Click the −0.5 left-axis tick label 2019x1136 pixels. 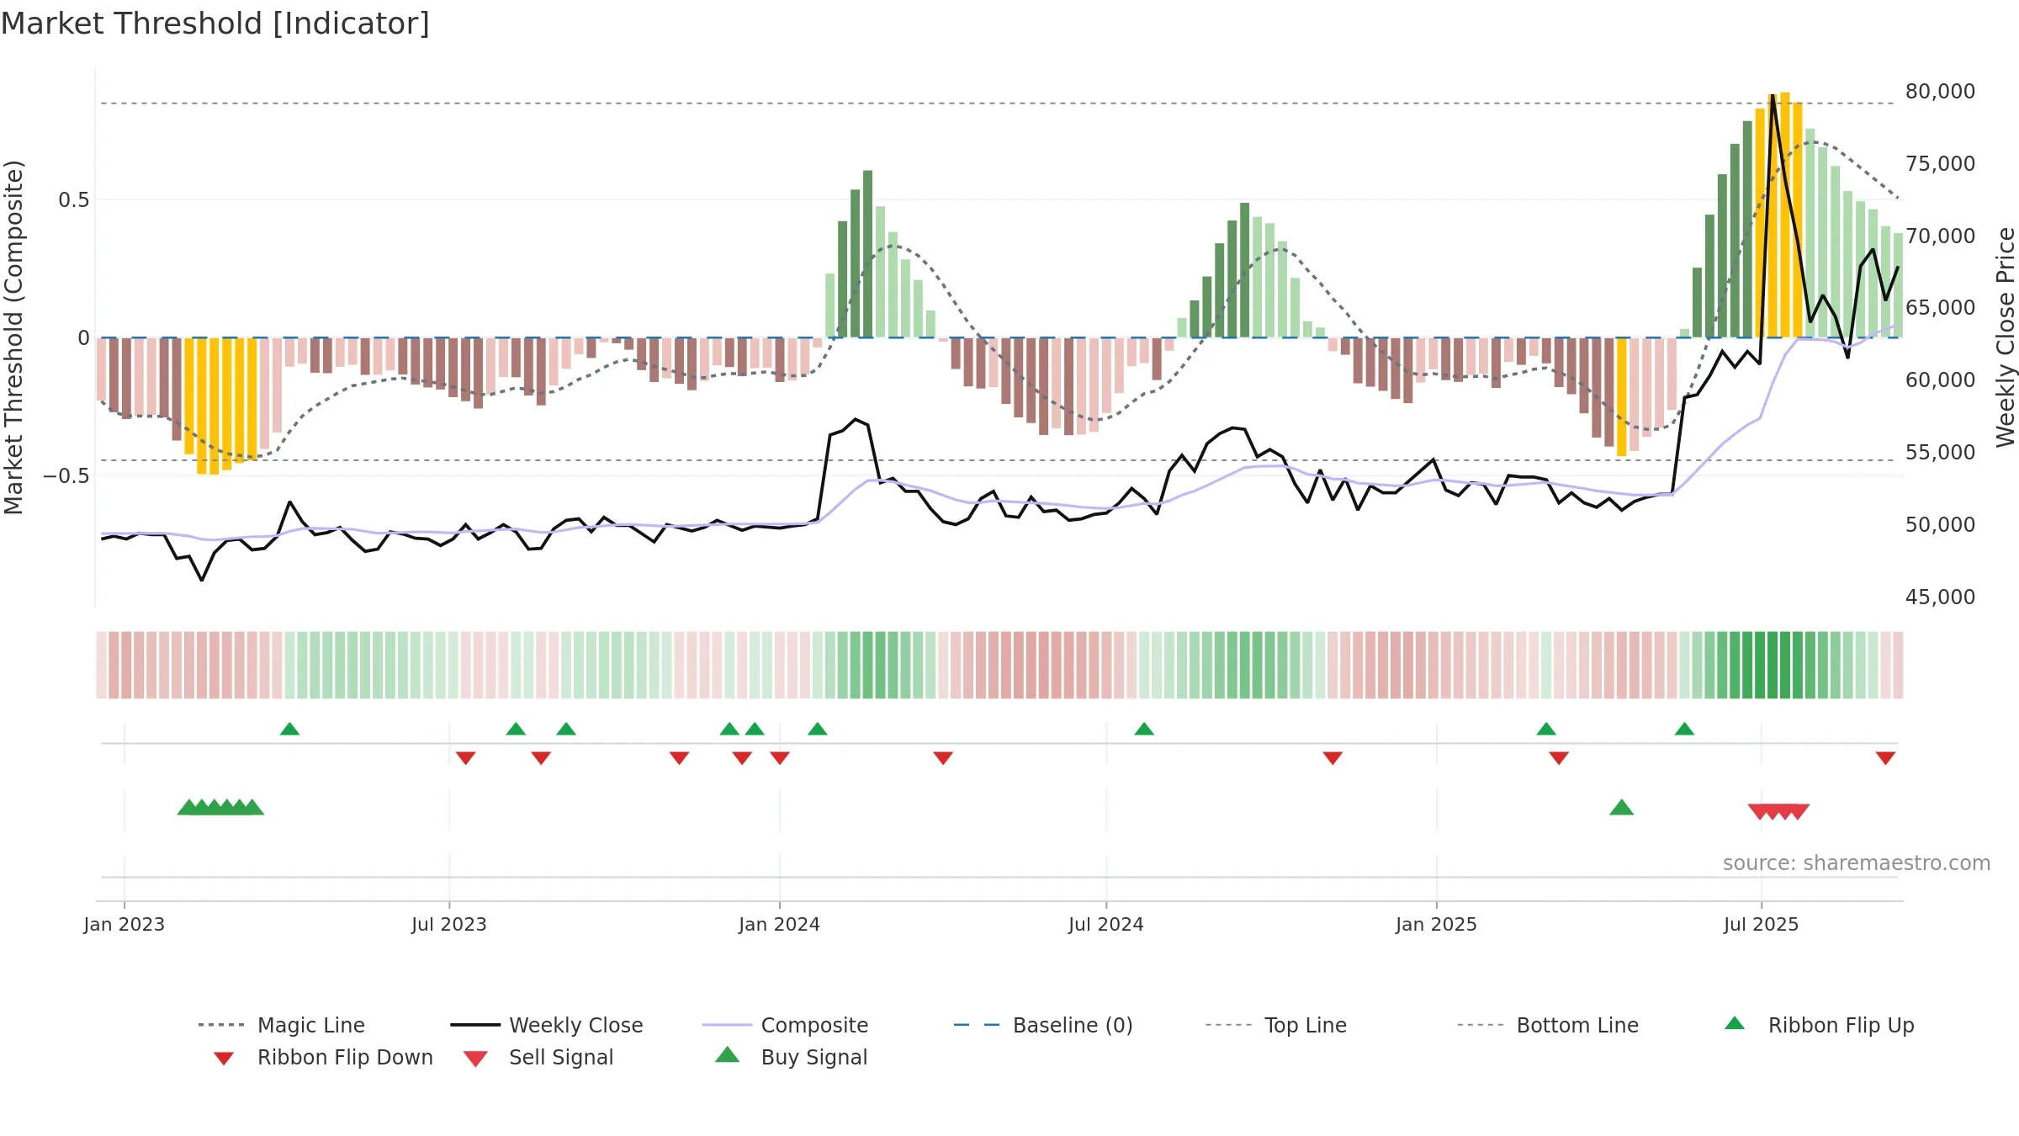[66, 476]
